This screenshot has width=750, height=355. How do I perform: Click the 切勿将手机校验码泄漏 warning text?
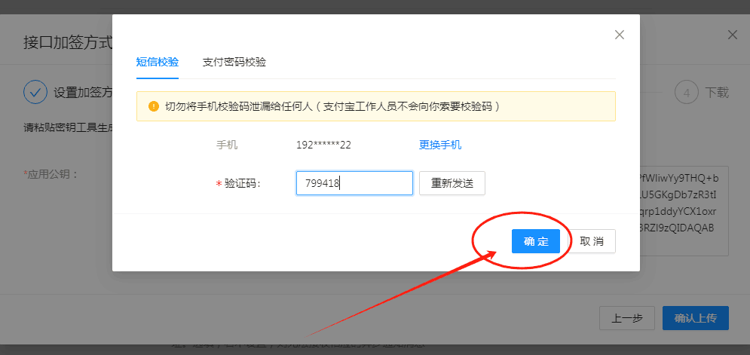pyautogui.click(x=332, y=106)
